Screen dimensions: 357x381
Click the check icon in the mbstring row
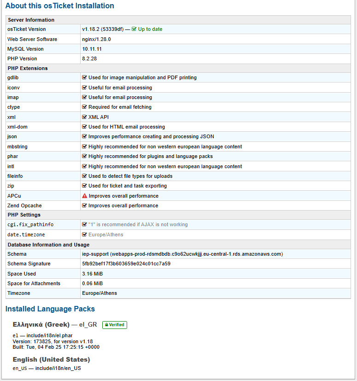[x=84, y=147]
